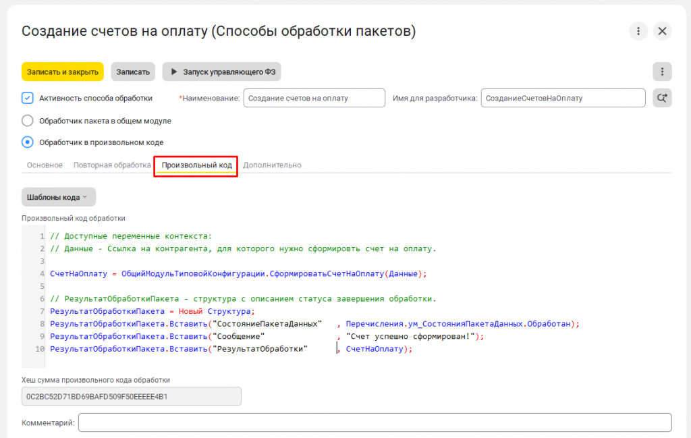This screenshot has height=438, width=691.
Task: Click play icon on Запуск управляющего ФЗ
Action: coord(173,72)
